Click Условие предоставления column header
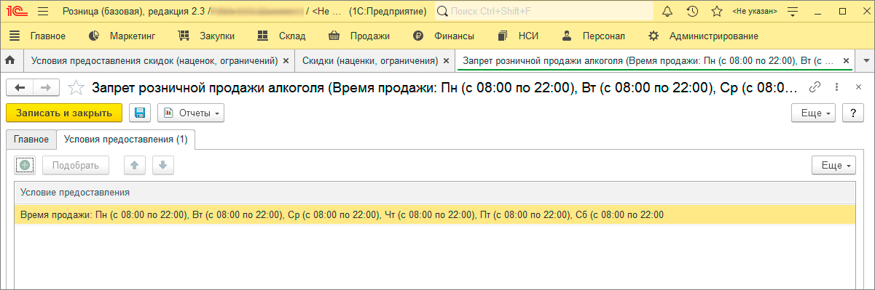 point(434,193)
